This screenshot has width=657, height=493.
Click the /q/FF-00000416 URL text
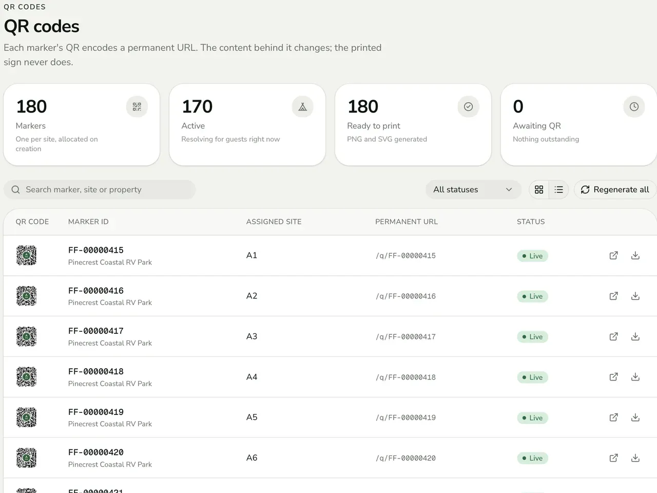pyautogui.click(x=405, y=296)
